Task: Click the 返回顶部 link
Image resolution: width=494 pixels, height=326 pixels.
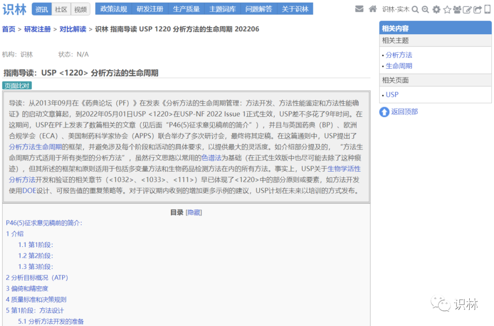Action: pos(404,111)
